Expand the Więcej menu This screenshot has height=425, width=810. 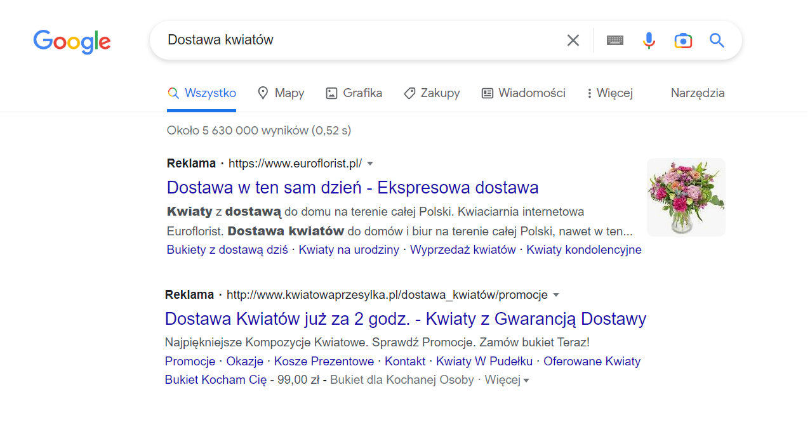pyautogui.click(x=609, y=93)
